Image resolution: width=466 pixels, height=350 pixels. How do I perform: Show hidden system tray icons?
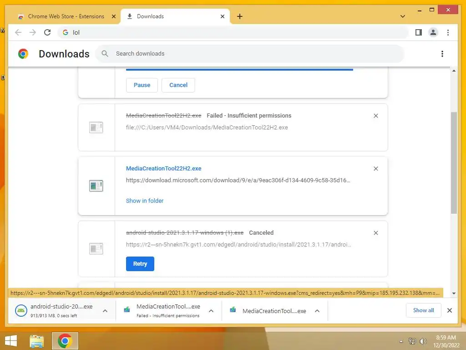tap(401, 341)
